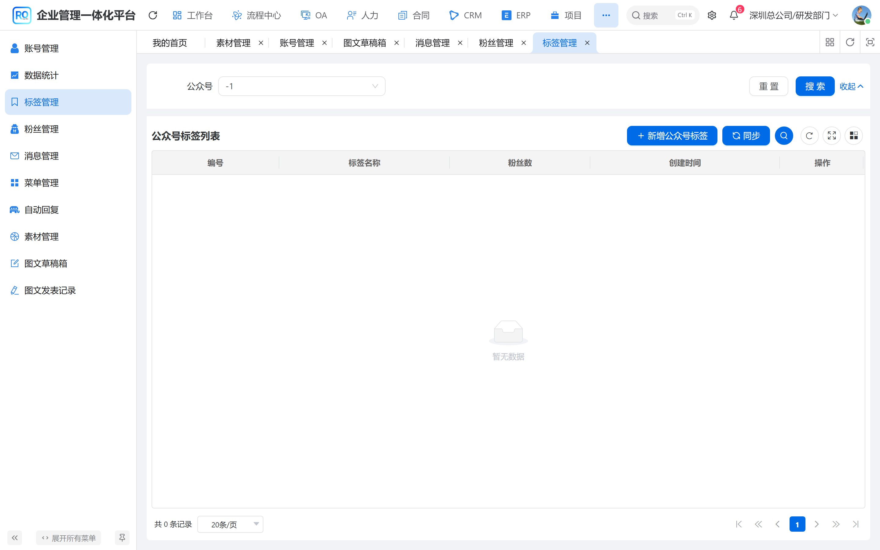Click the 标签名称 column header
Image resolution: width=880 pixels, height=550 pixels.
pyautogui.click(x=364, y=163)
